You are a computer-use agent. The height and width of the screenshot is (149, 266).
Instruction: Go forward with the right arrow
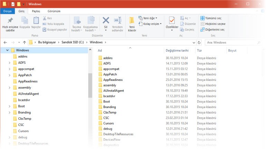pyautogui.click(x=13, y=42)
